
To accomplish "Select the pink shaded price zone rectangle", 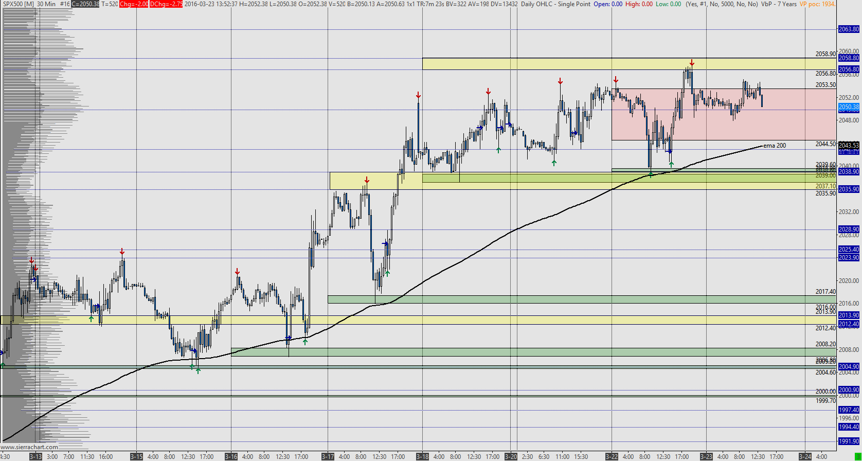I will tap(725, 114).
